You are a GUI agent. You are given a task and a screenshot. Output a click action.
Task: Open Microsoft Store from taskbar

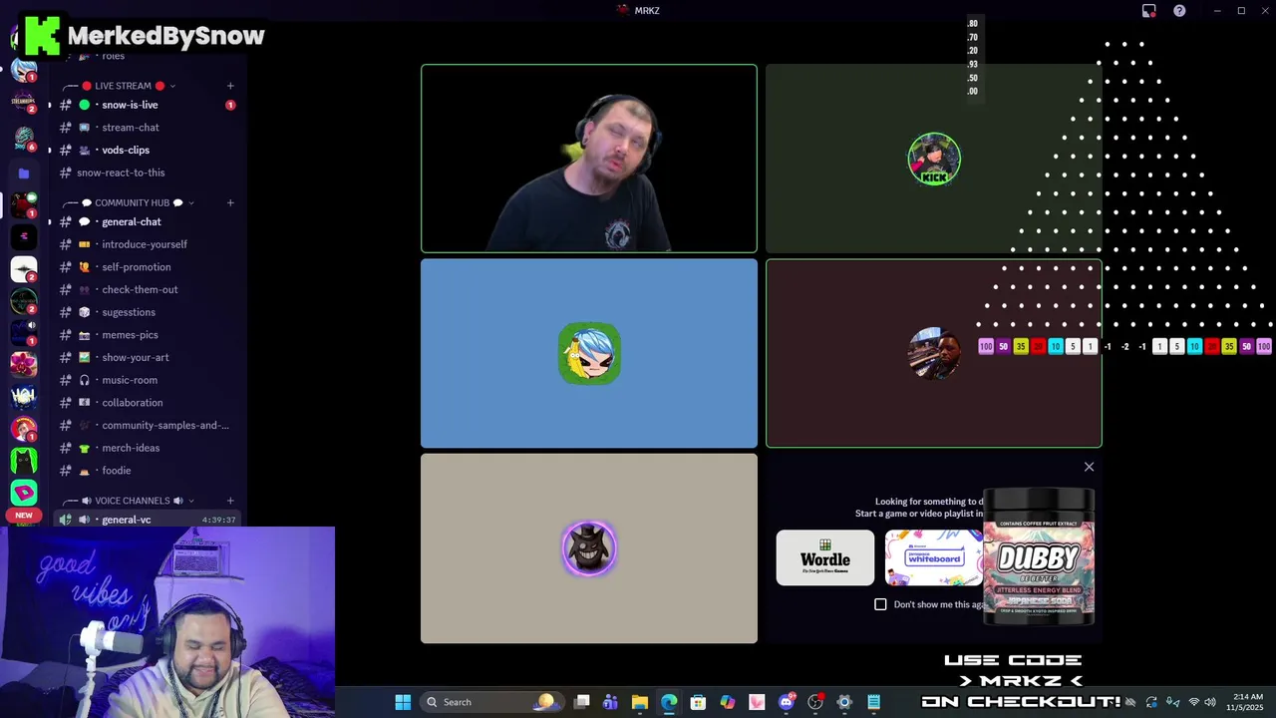tap(698, 702)
